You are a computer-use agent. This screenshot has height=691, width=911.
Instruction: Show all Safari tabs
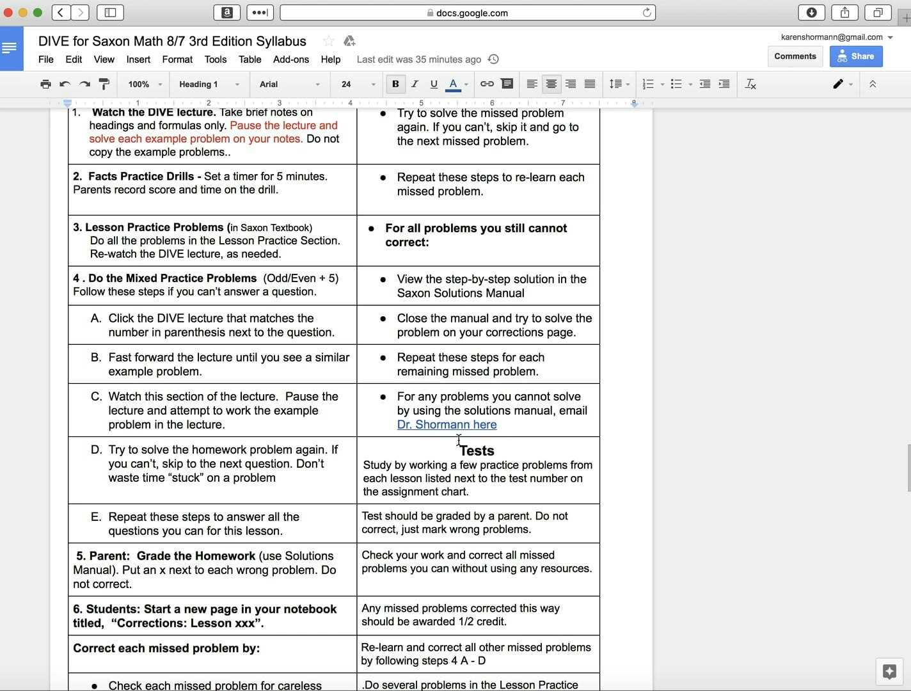878,12
